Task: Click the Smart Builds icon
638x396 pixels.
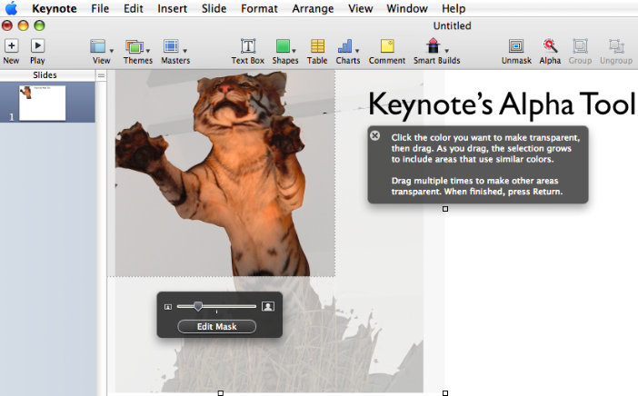Action: click(x=434, y=45)
